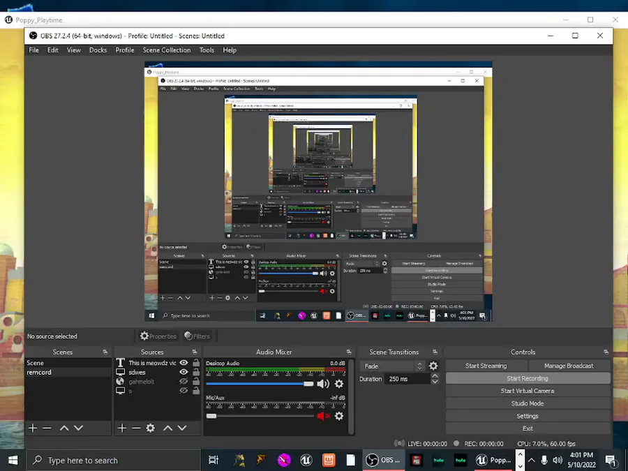Open the Windows notification center
The image size is (628, 471).
[x=611, y=461]
